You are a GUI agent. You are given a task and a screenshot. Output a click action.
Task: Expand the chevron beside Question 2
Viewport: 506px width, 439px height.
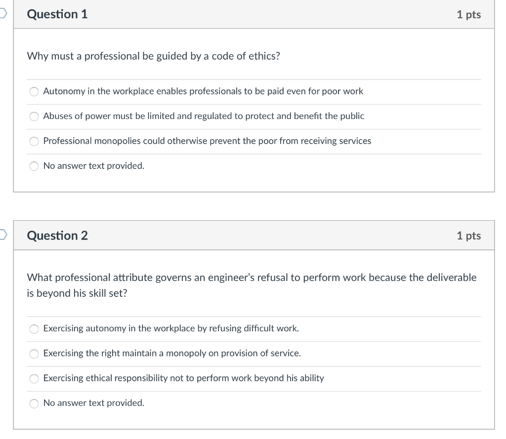pyautogui.click(x=2, y=236)
